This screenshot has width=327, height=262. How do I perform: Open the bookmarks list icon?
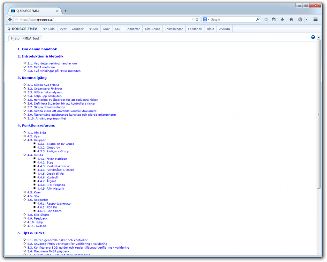tap(274, 19)
